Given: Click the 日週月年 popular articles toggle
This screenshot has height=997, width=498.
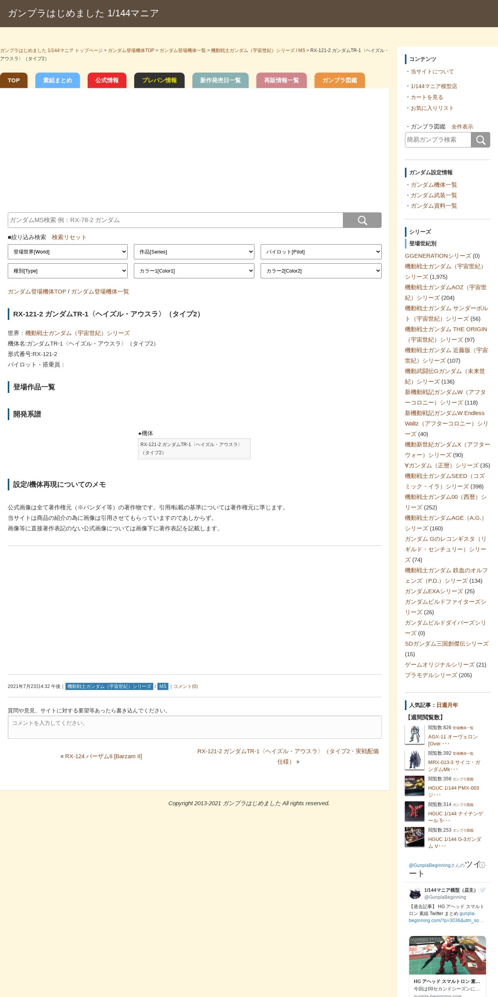Looking at the screenshot, I should coord(447,705).
